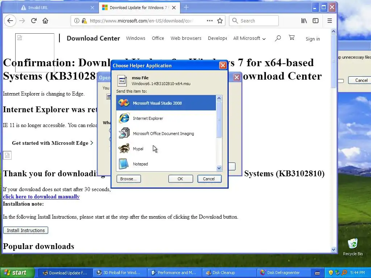Click here to download manually link

[x=41, y=197]
